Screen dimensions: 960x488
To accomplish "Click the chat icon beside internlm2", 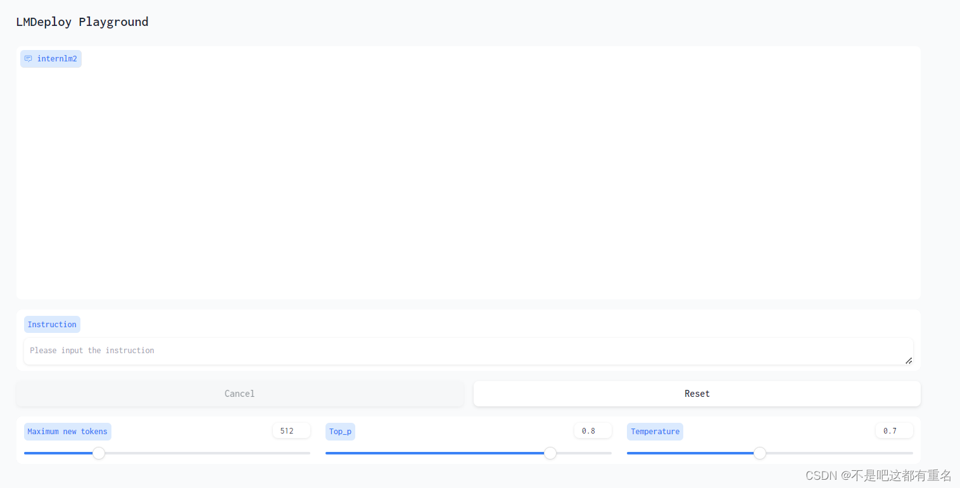I will pyautogui.click(x=28, y=59).
